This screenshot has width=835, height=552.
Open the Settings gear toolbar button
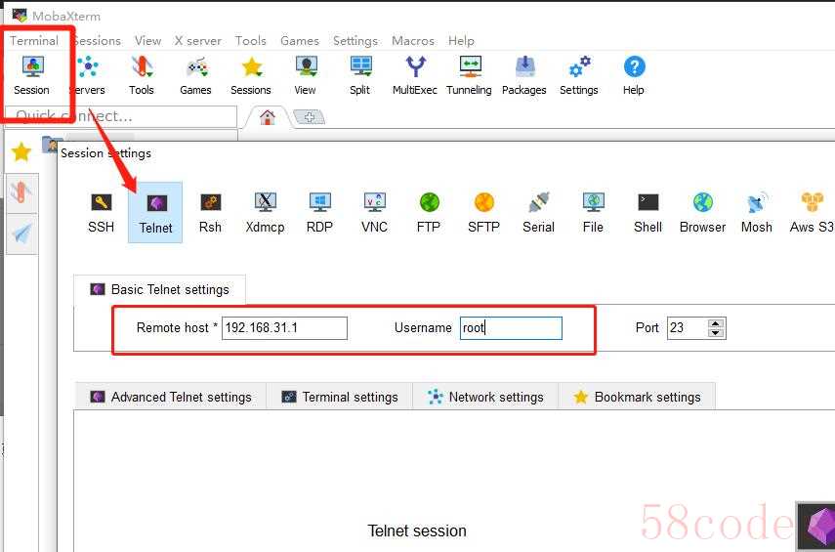(579, 75)
